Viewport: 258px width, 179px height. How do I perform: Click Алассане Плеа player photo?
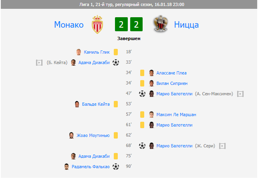coord(151,73)
